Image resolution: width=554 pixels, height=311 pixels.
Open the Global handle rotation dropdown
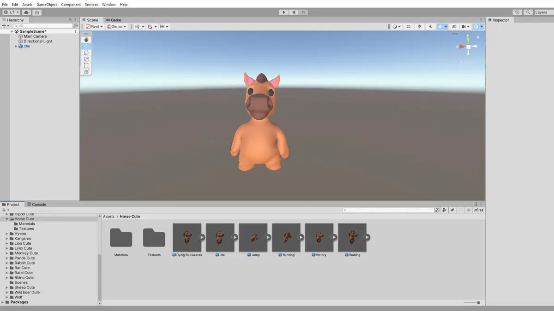pos(117,27)
